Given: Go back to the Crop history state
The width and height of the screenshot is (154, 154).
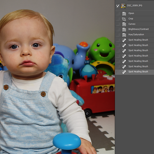Looking at the screenshot, I should coord(131,19).
